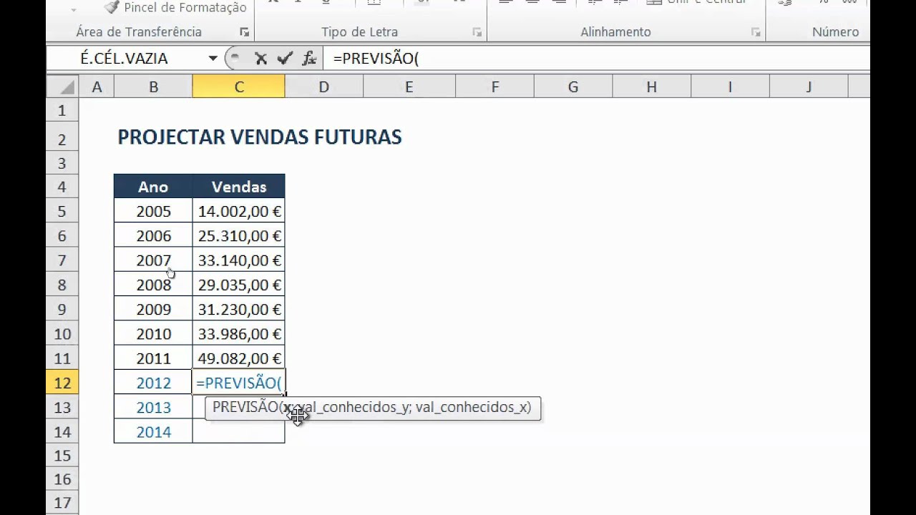Select column J header
The image size is (916, 515).
point(809,87)
